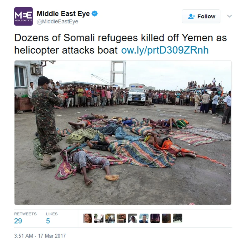Select the dark brown avatar among likers

166,218
